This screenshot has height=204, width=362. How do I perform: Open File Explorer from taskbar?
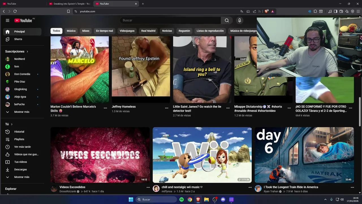click(206, 199)
